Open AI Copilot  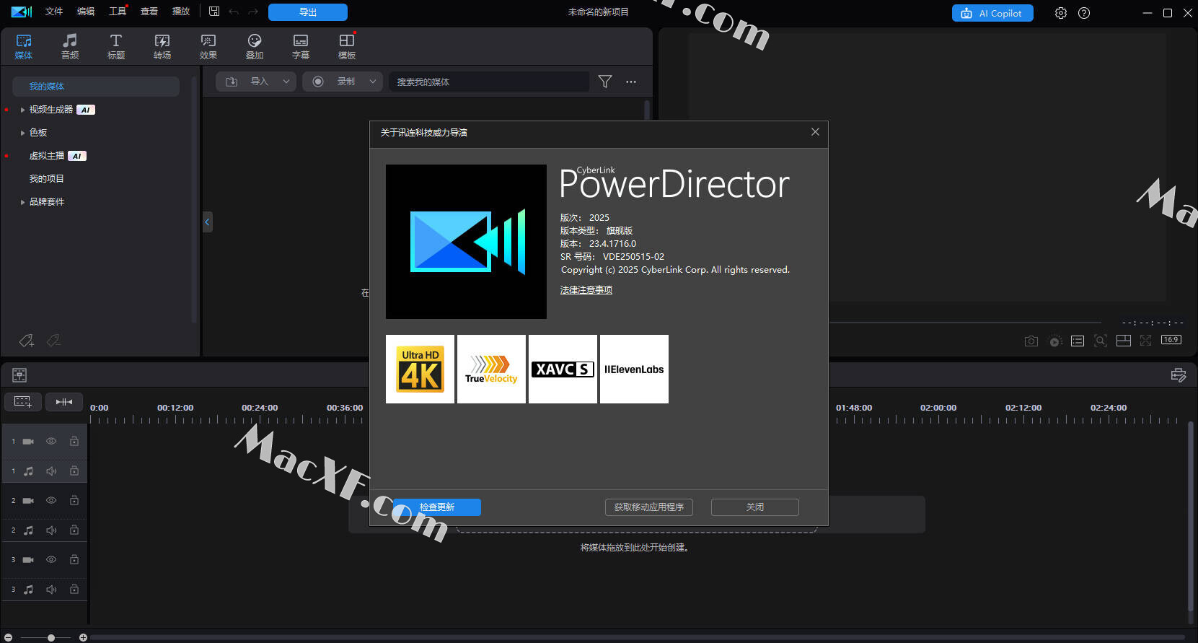992,13
